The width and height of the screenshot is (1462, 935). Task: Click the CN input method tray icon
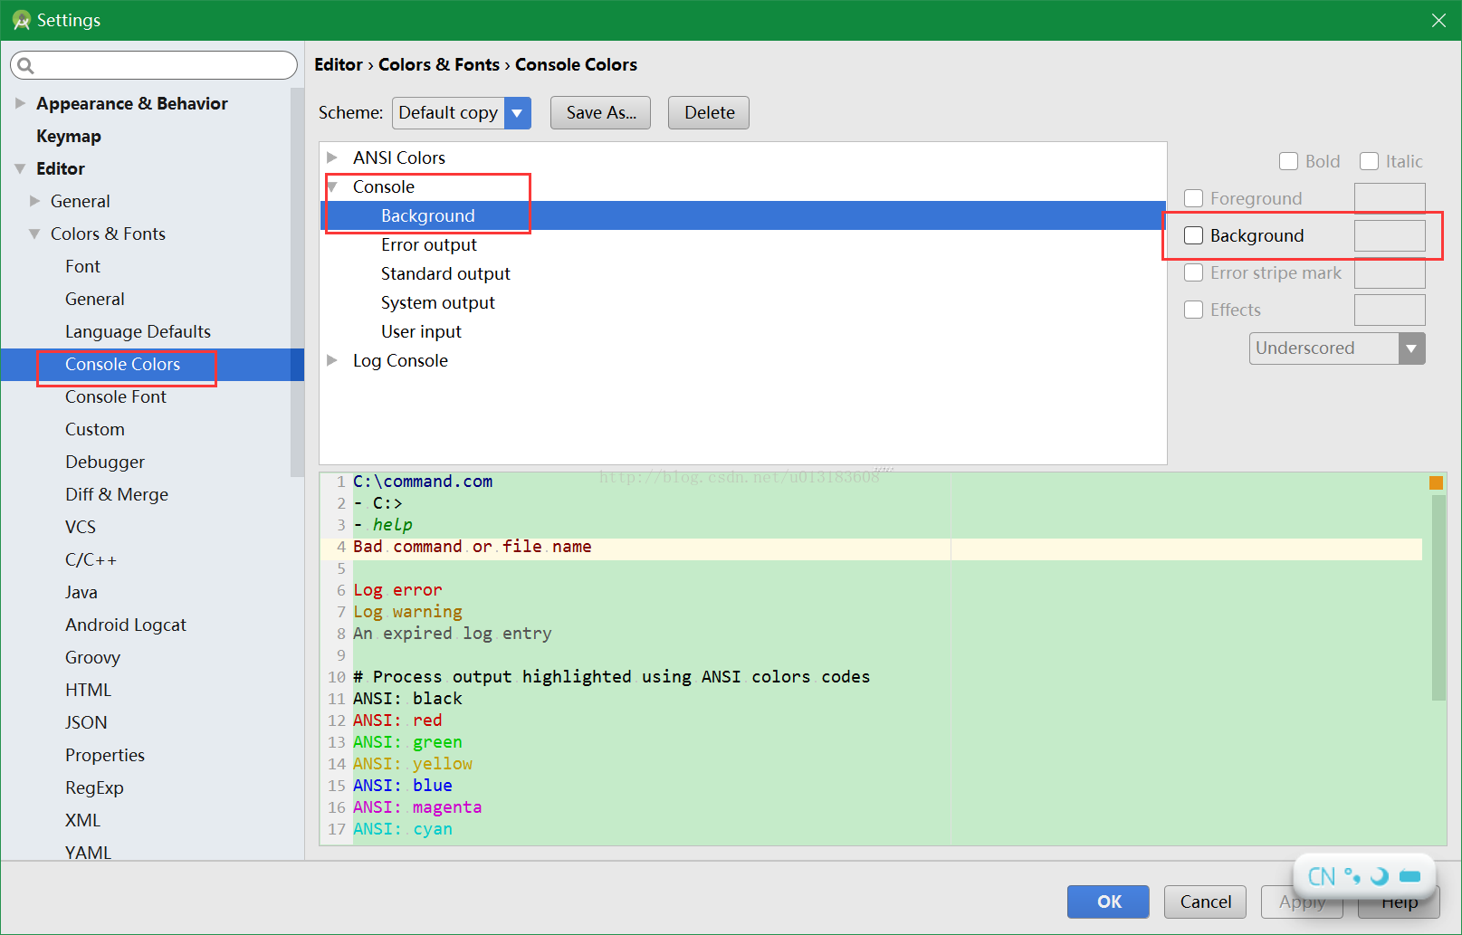[x=1321, y=876]
